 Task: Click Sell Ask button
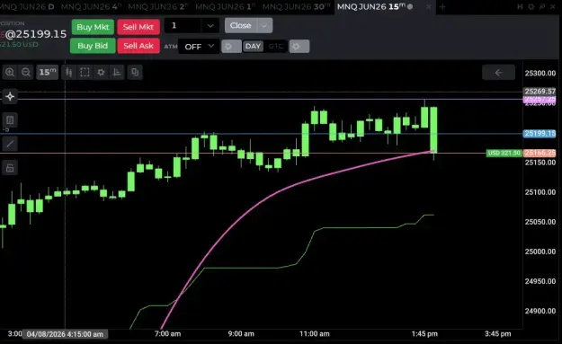tap(138, 46)
